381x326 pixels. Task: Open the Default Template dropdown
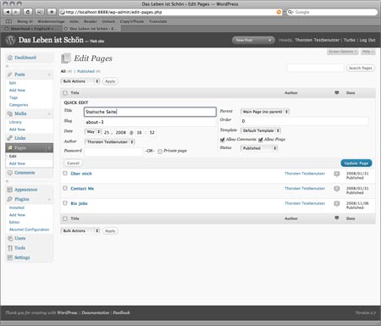point(261,130)
